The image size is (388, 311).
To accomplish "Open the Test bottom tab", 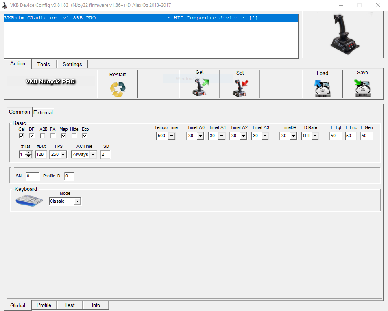I will pyautogui.click(x=70, y=305).
